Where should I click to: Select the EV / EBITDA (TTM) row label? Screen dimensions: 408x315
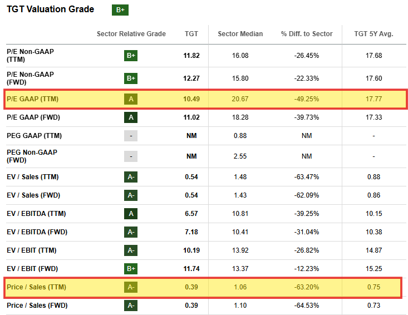click(x=36, y=214)
